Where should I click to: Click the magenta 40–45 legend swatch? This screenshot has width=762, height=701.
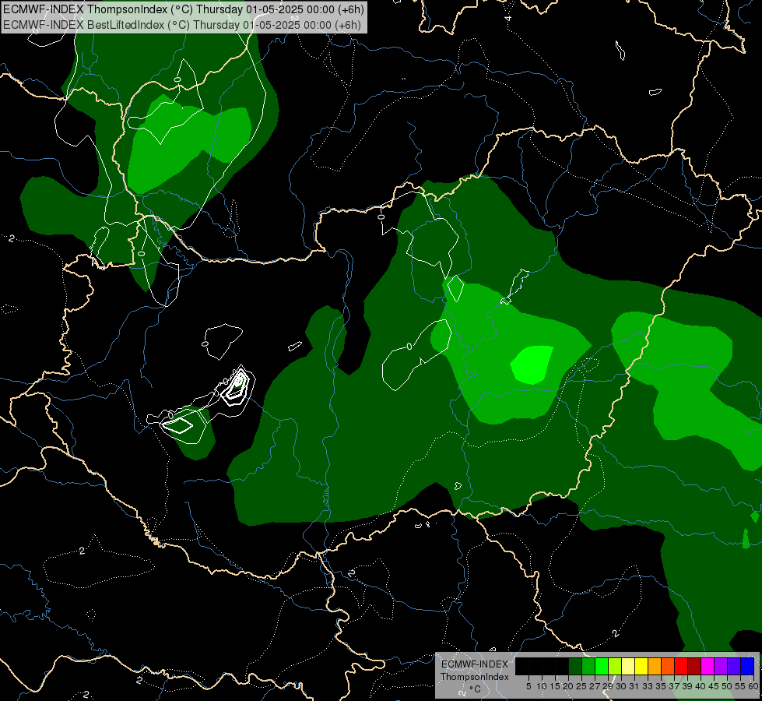click(x=708, y=666)
